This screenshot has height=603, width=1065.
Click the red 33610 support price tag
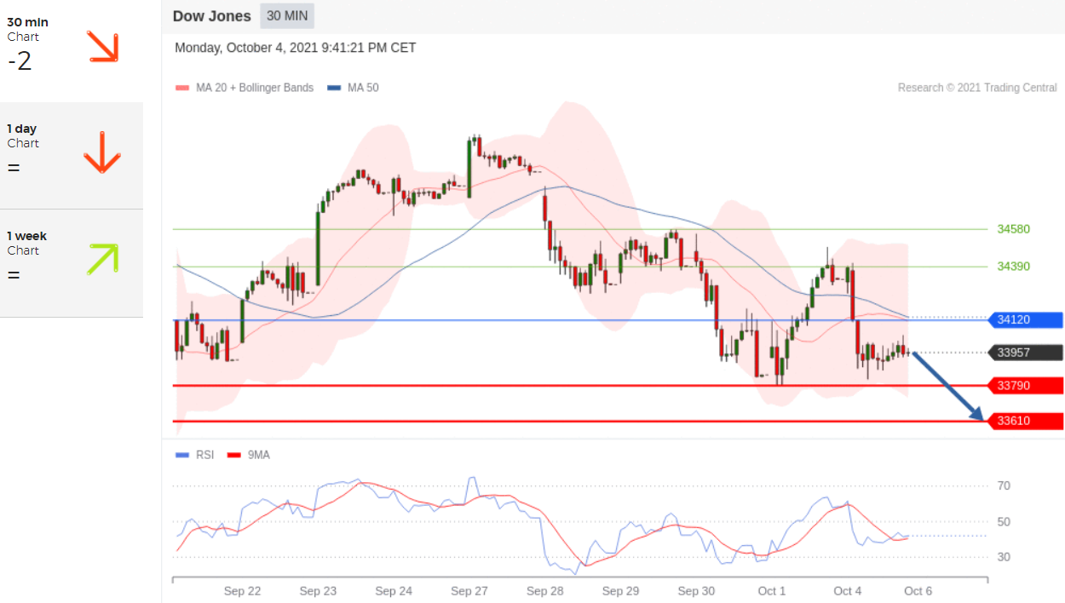tap(1025, 421)
